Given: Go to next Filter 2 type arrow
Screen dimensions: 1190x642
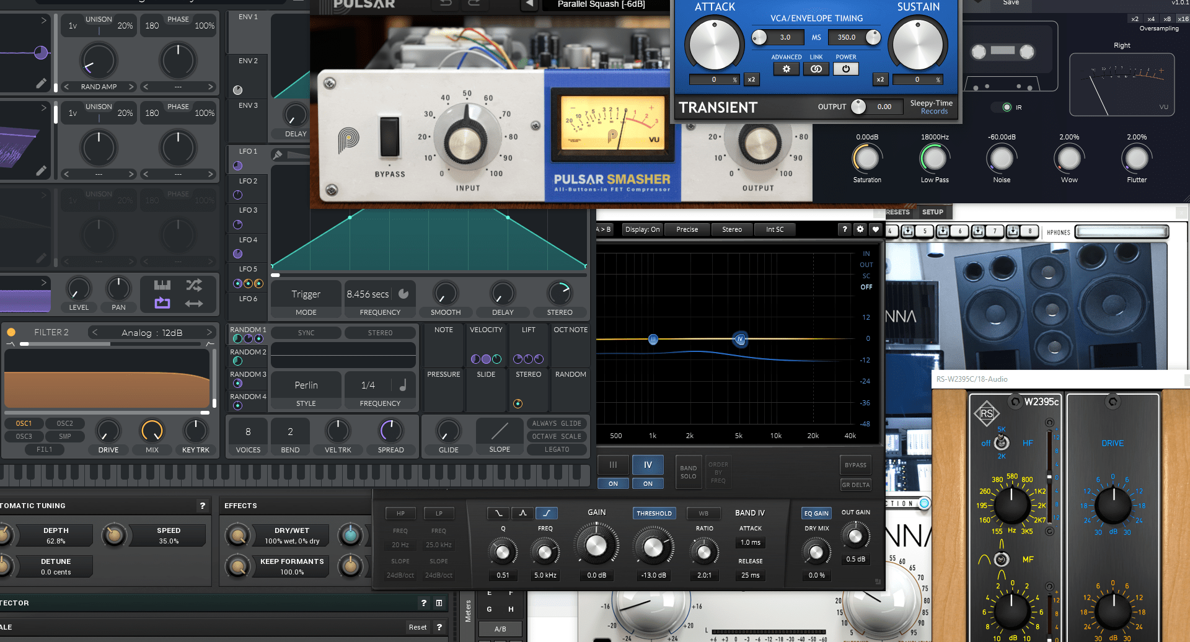Looking at the screenshot, I should [x=209, y=332].
